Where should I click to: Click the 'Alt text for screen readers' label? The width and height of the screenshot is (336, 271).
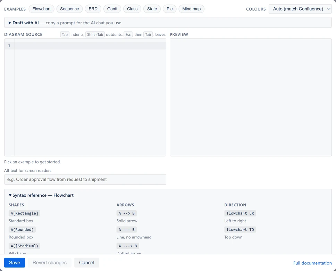pos(28,170)
